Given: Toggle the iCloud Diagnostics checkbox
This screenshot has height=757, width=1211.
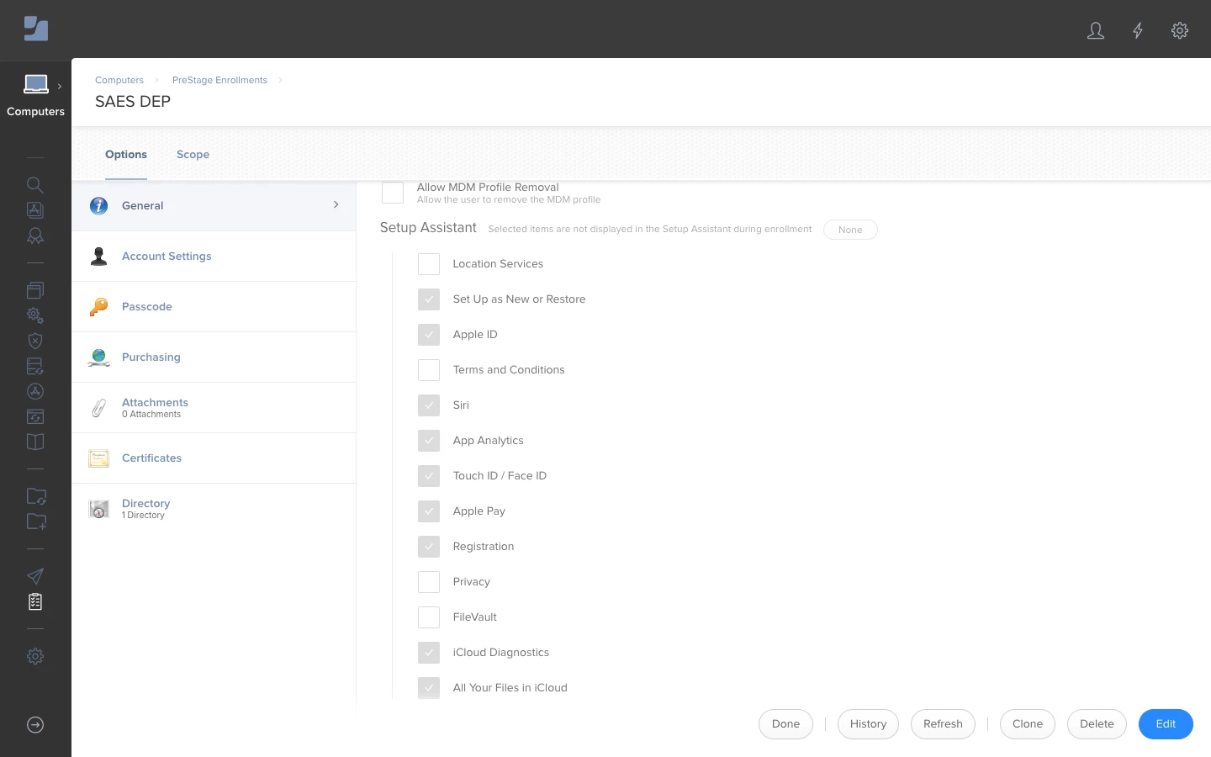Looking at the screenshot, I should point(429,653).
